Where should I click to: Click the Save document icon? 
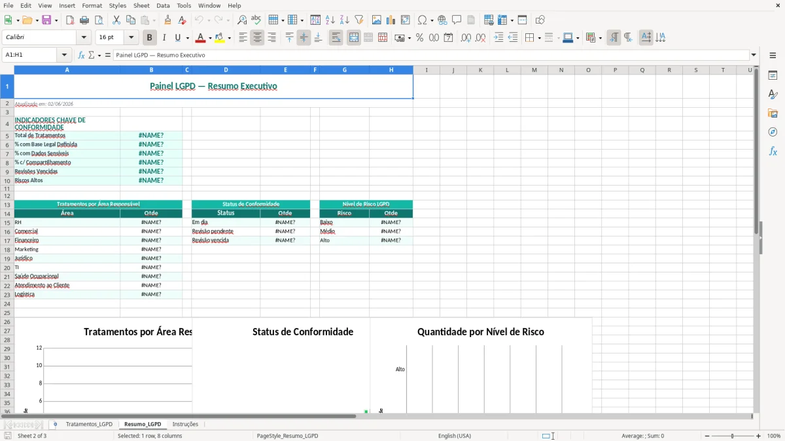pos(46,20)
